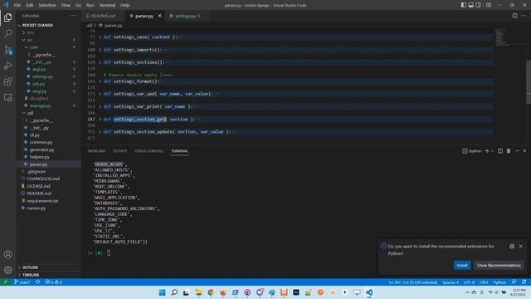
Task: Open the Terminal menu
Action: (x=107, y=5)
